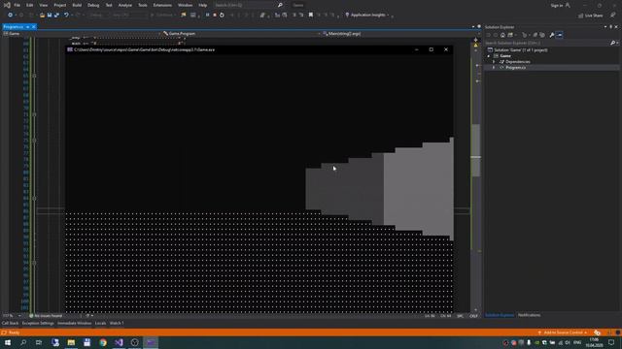Open the Debug menu

coord(93,5)
